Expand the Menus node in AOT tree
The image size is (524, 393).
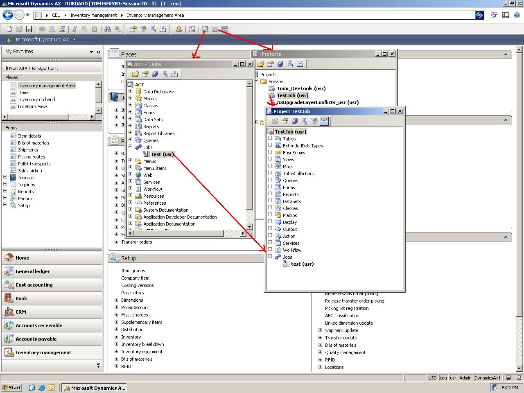[130, 161]
